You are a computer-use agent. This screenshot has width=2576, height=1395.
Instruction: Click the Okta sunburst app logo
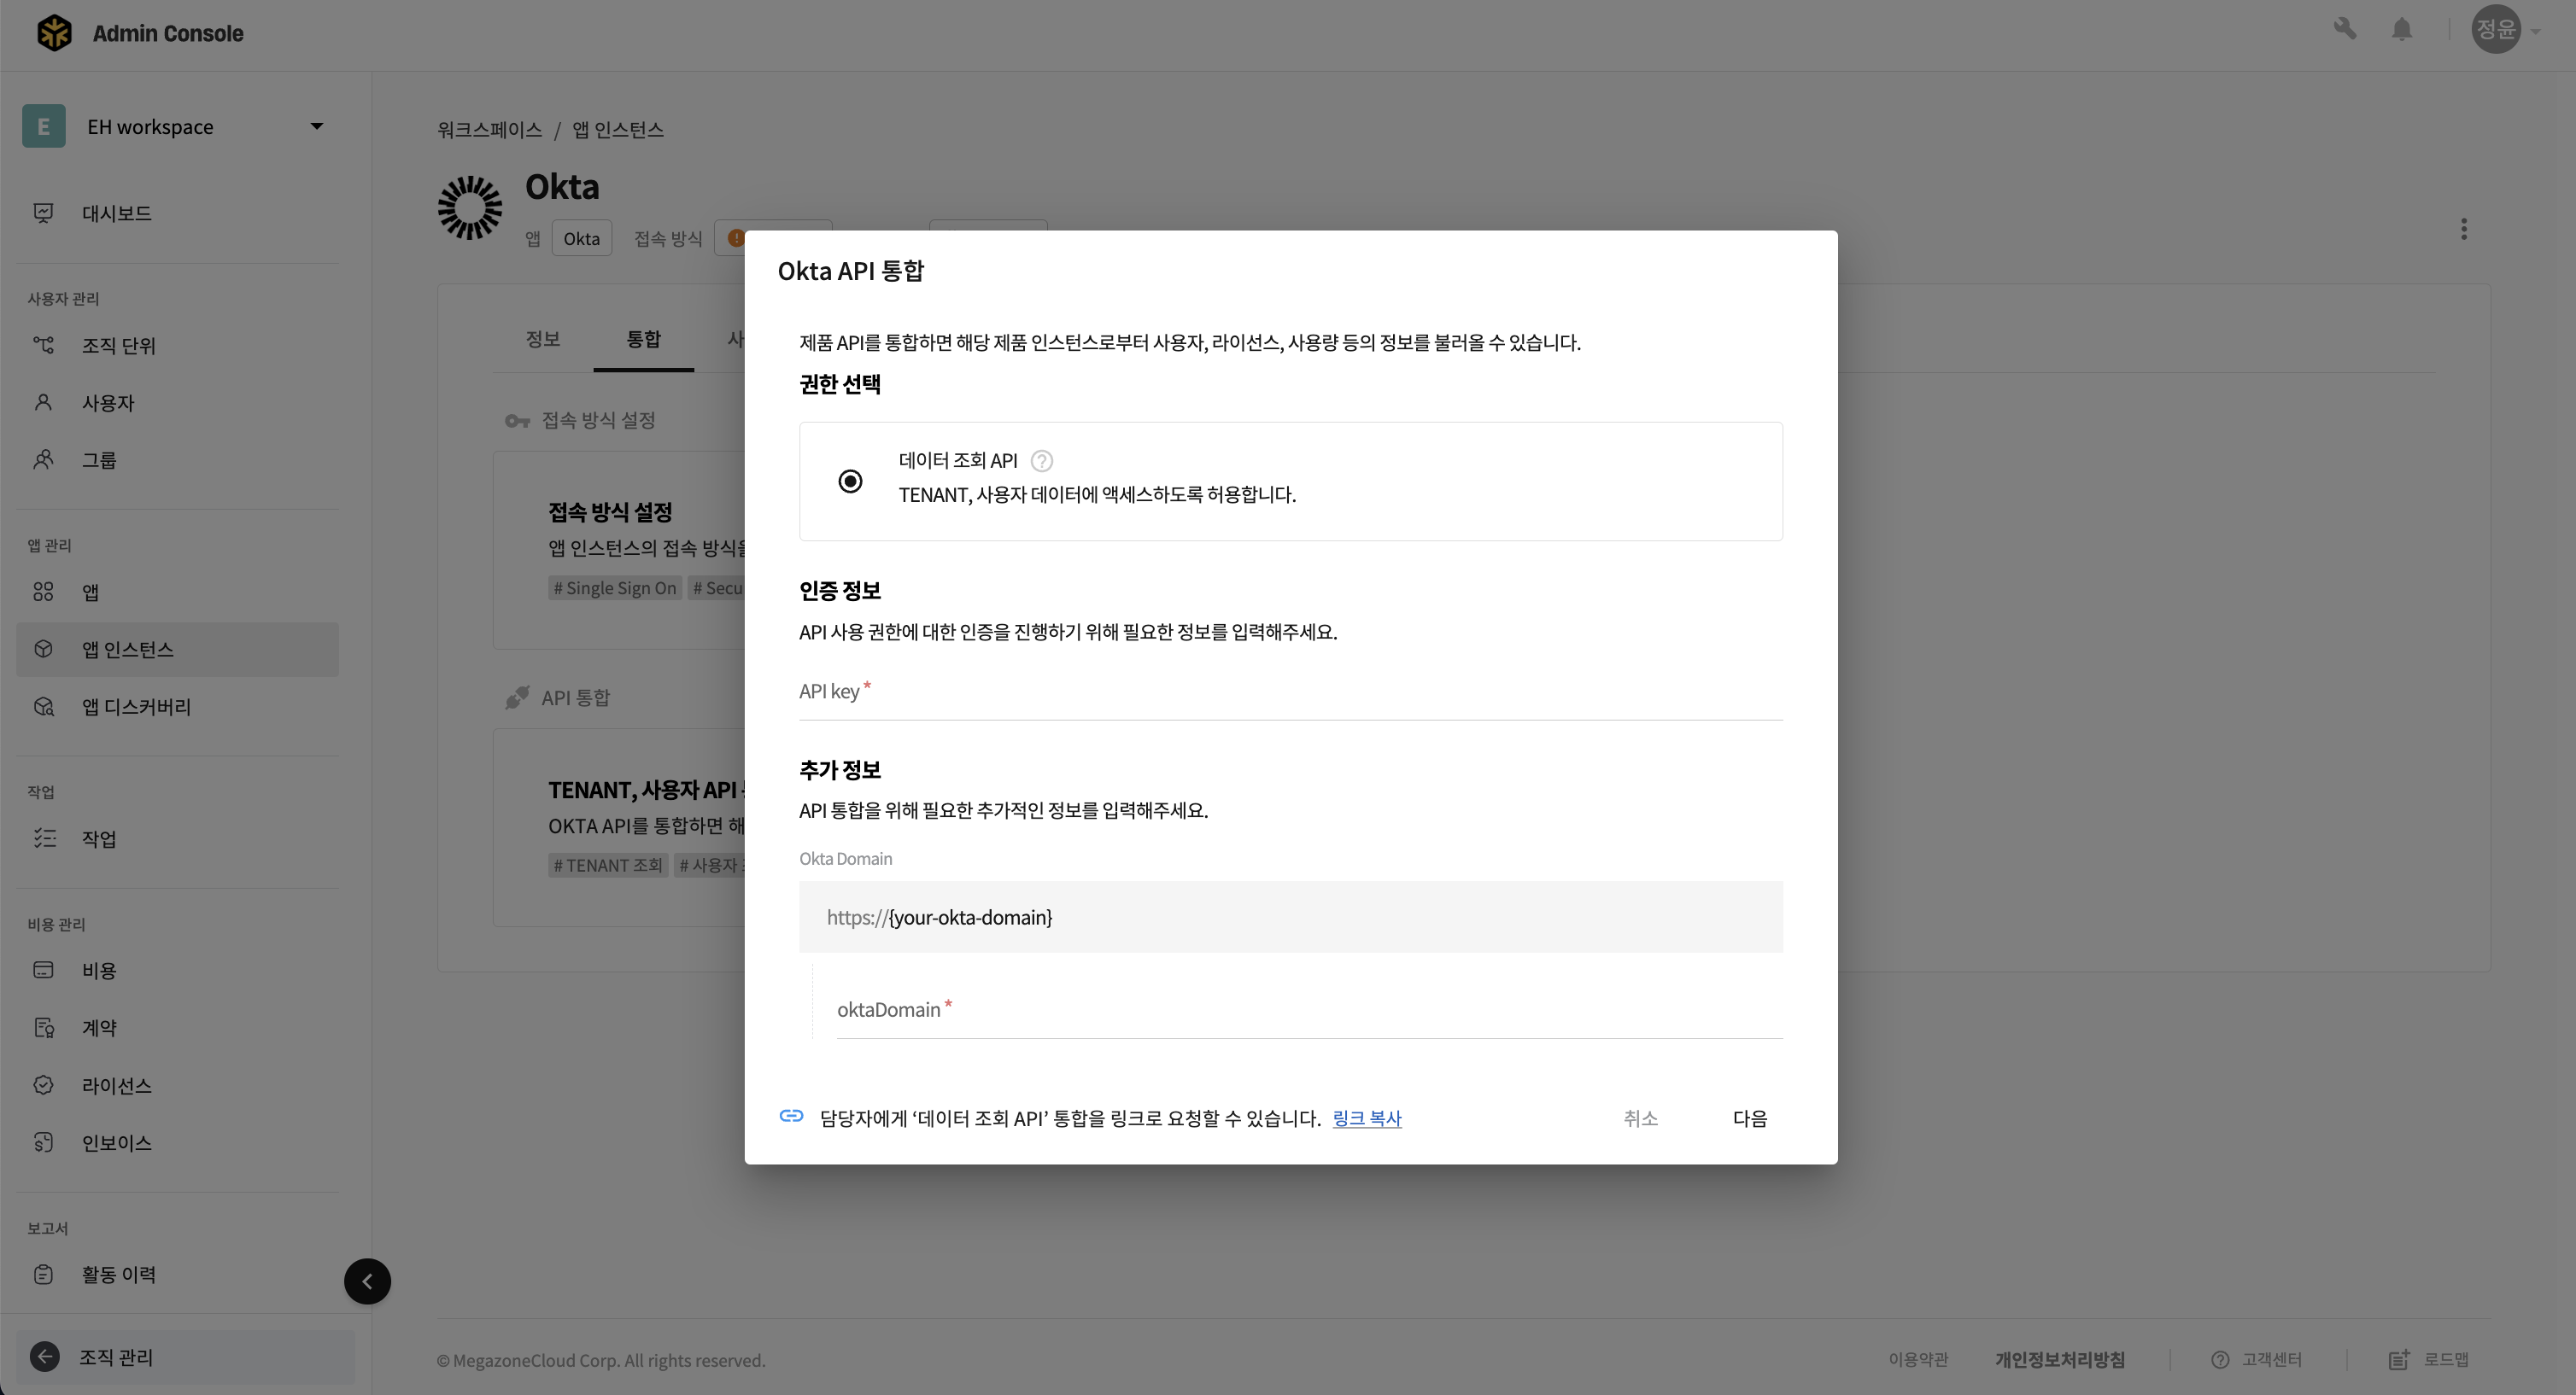coord(469,207)
